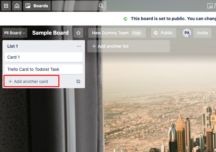The image size is (216, 152).
Task: Open the New Dummy Team workspace
Action: pyautogui.click(x=110, y=33)
